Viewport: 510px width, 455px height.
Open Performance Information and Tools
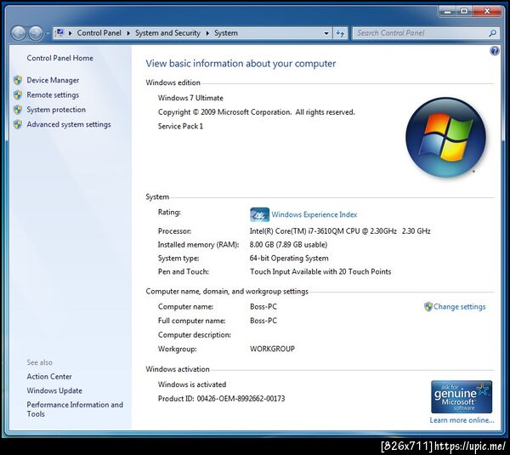tap(75, 409)
